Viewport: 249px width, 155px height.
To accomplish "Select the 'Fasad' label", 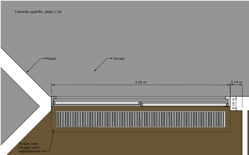I will (x=51, y=59).
